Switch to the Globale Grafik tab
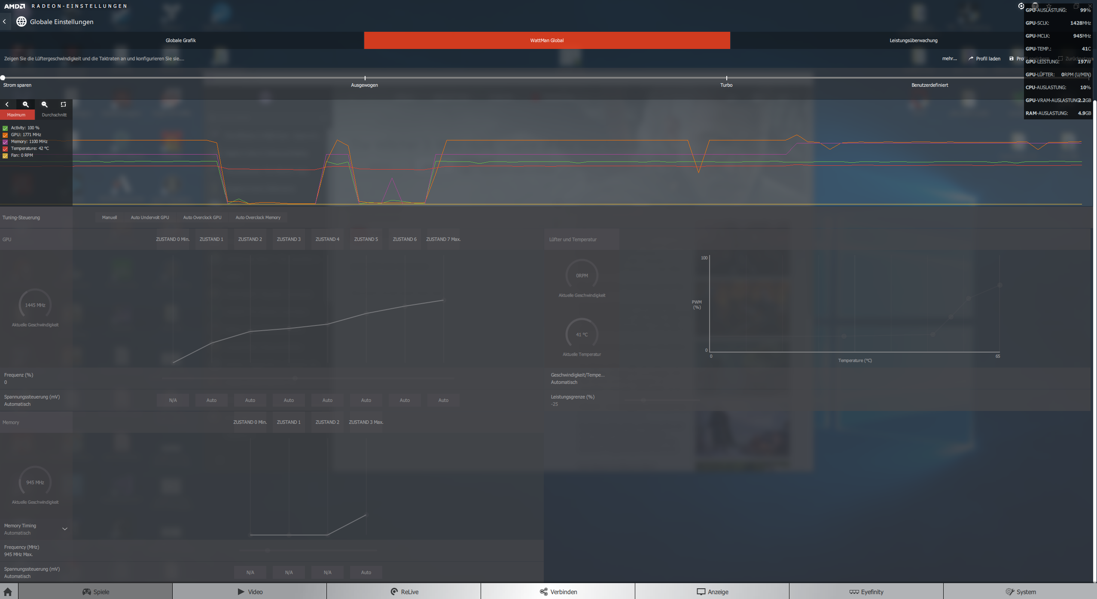This screenshot has width=1097, height=599. tap(181, 40)
